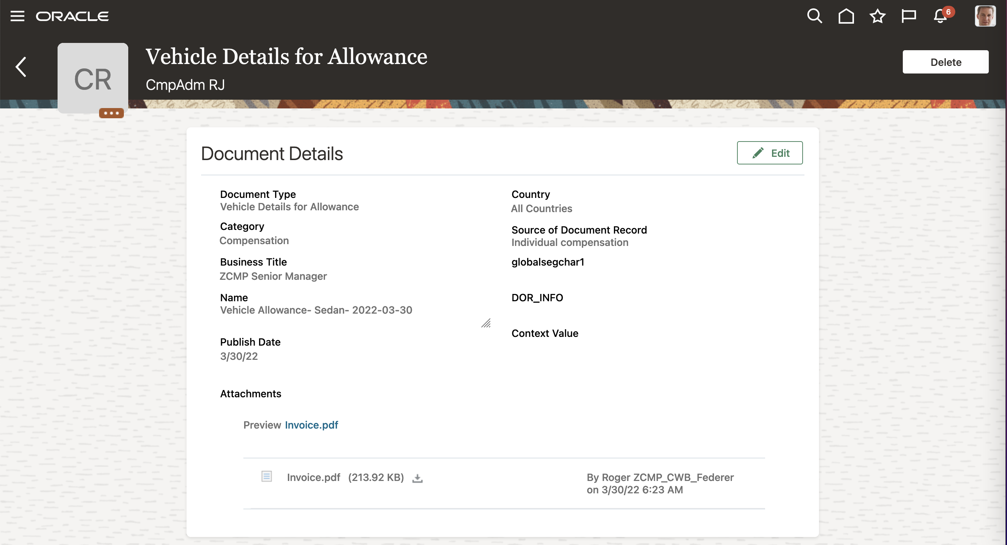Click the search magnifier icon
This screenshot has width=1007, height=545.
pyautogui.click(x=814, y=16)
